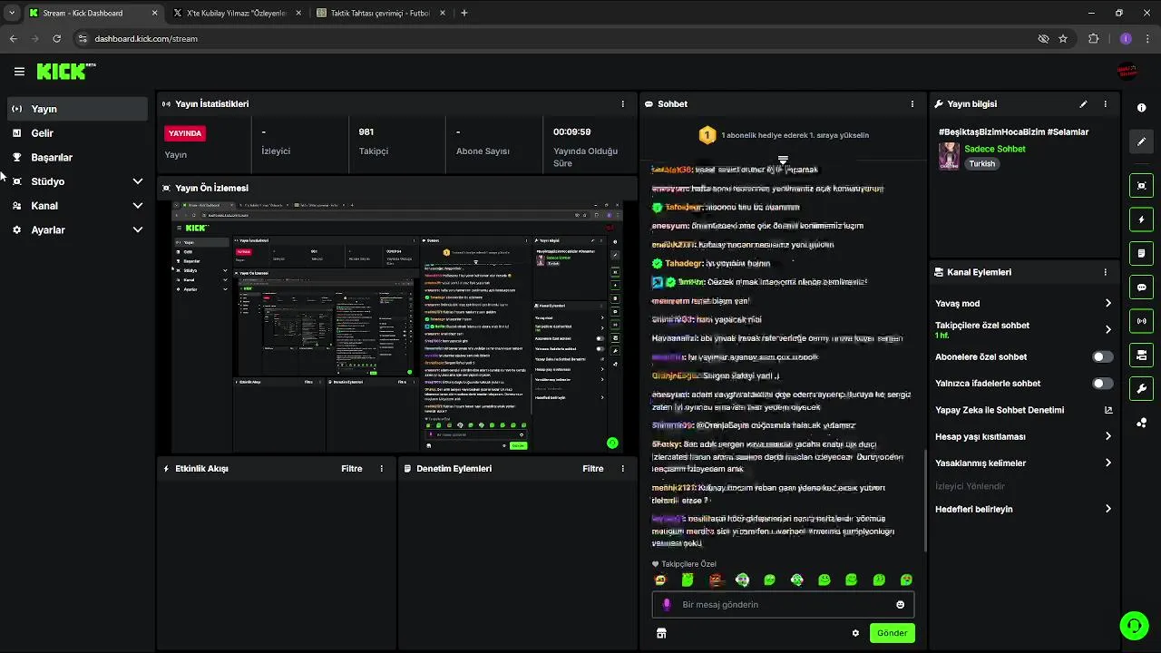
Task: Select the Stream - Kick Dashboard tab
Action: (x=93, y=13)
